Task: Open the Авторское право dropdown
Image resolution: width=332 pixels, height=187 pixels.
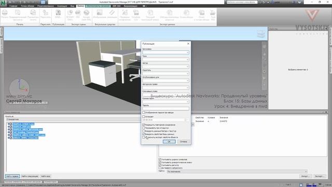Action: (187, 88)
